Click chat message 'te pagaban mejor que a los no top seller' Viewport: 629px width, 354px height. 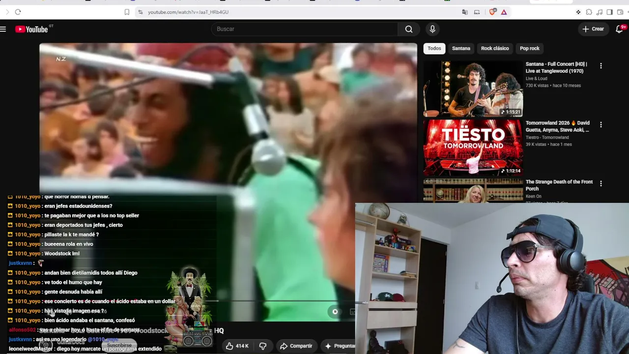click(x=92, y=216)
